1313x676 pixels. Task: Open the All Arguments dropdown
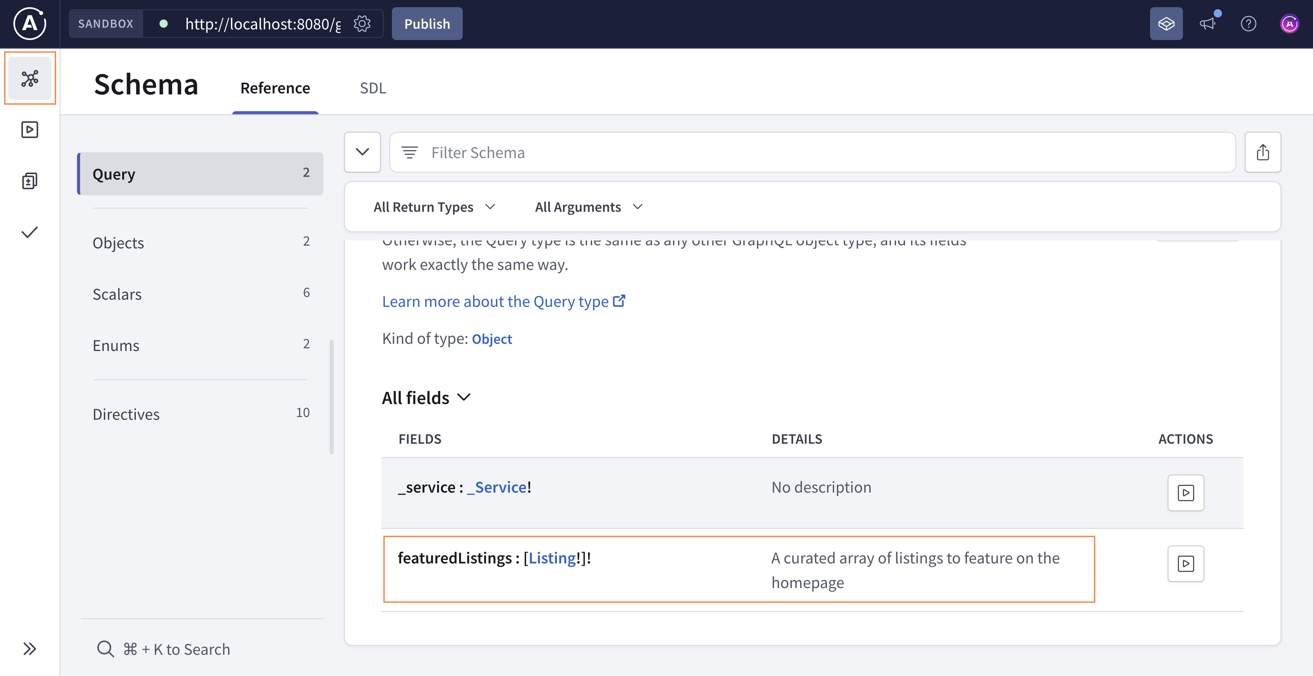589,207
